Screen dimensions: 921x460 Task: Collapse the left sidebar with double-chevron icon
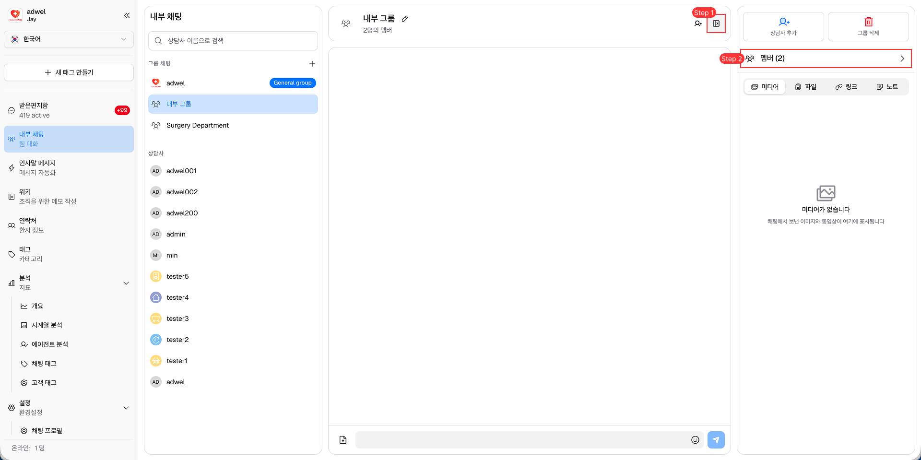127,15
